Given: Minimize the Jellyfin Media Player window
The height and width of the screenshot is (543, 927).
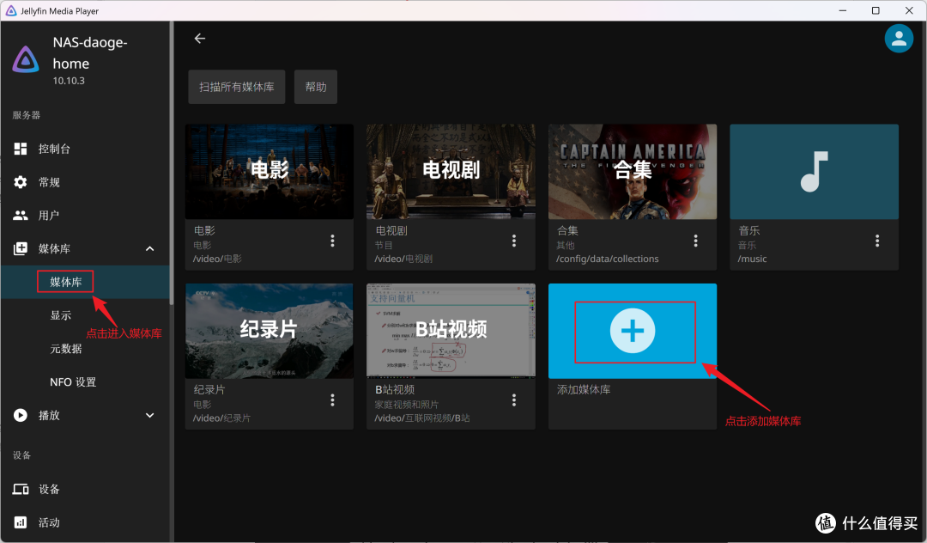Looking at the screenshot, I should pos(843,10).
